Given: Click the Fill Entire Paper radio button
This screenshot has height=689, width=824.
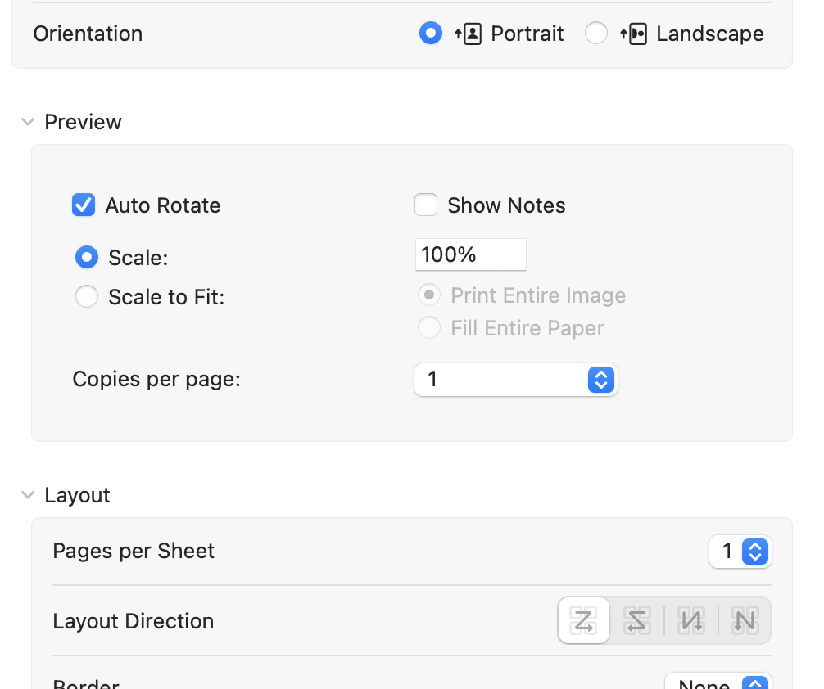Looking at the screenshot, I should (x=429, y=328).
